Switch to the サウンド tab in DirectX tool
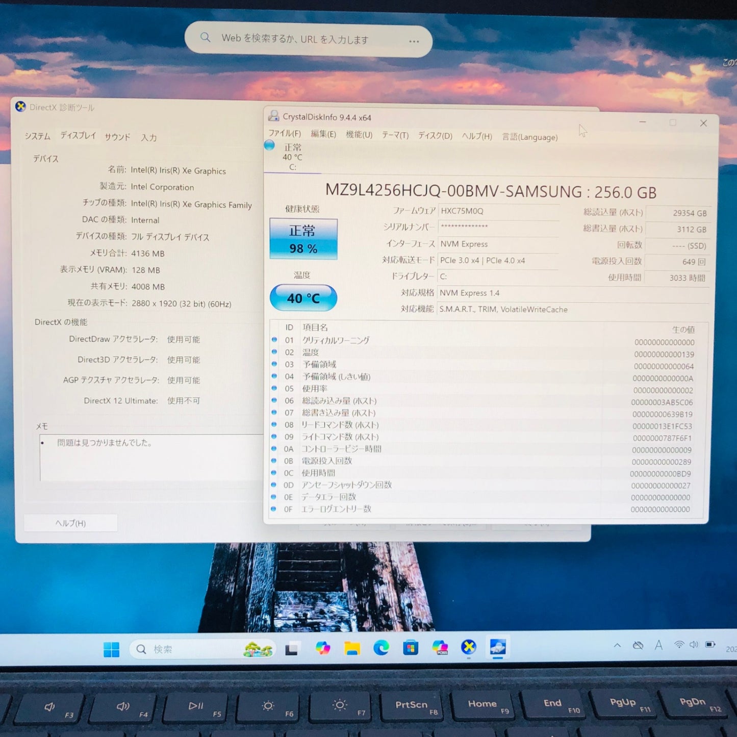 coord(116,137)
